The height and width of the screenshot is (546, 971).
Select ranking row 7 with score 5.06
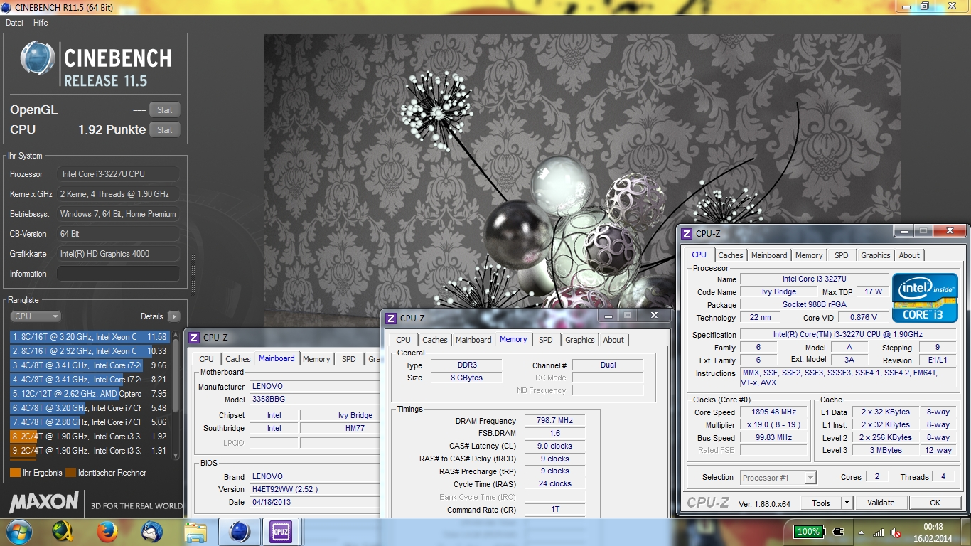(x=90, y=422)
